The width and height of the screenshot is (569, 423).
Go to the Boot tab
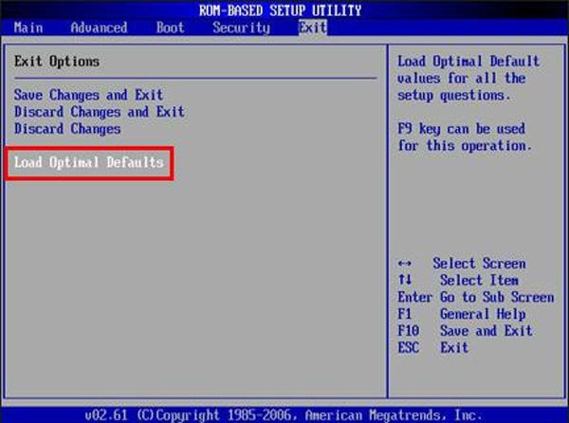(x=170, y=28)
